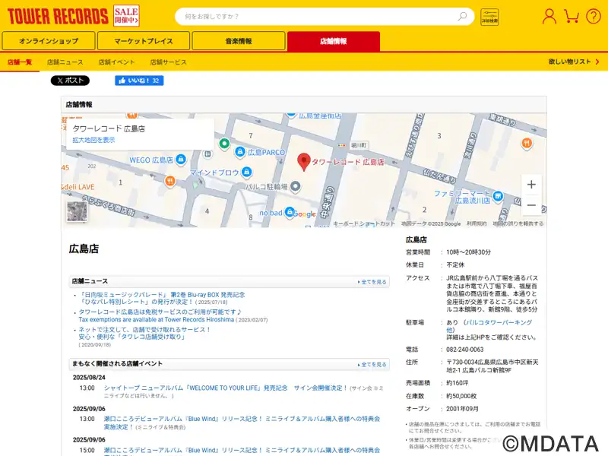The height and width of the screenshot is (456, 608).
Task: Click the restaurant marker near 東胡通り
Action: (527, 143)
